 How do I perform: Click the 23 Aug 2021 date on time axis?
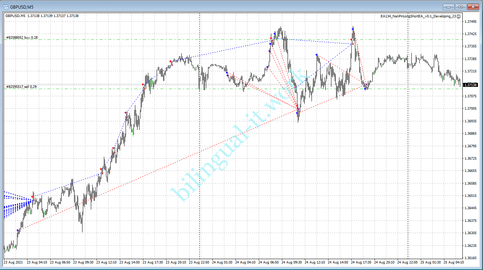point(13,262)
